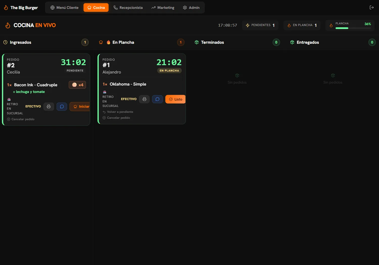Image resolution: width=379 pixels, height=265 pixels.
Task: Start order #2 with Iniciar button
Action: click(80, 106)
